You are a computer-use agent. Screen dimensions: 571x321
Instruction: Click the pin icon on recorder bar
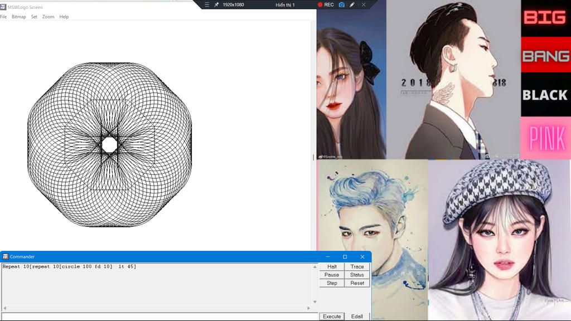[216, 4]
